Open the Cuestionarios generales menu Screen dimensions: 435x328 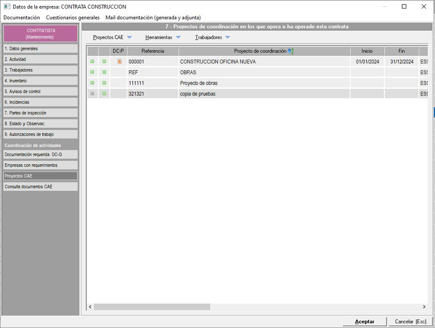tap(72, 17)
